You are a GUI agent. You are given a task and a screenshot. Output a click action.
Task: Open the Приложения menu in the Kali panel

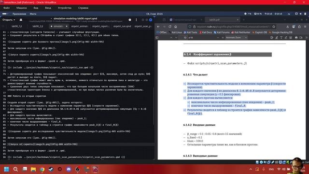pos(19,14)
